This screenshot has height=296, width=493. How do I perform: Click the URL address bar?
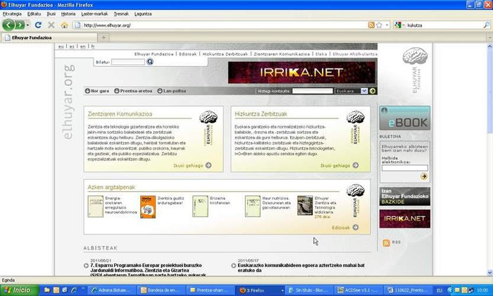tap(220, 25)
